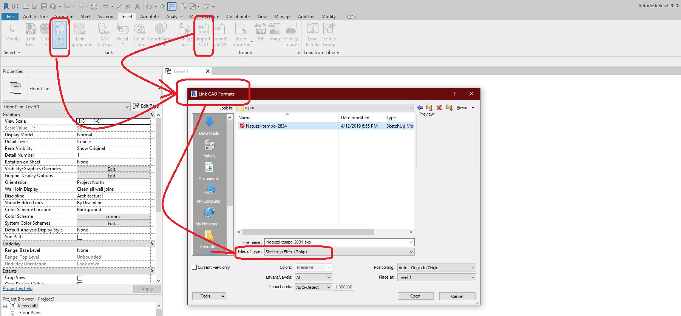Click Favorites in places sidebar
681x316 pixels.
(x=209, y=239)
